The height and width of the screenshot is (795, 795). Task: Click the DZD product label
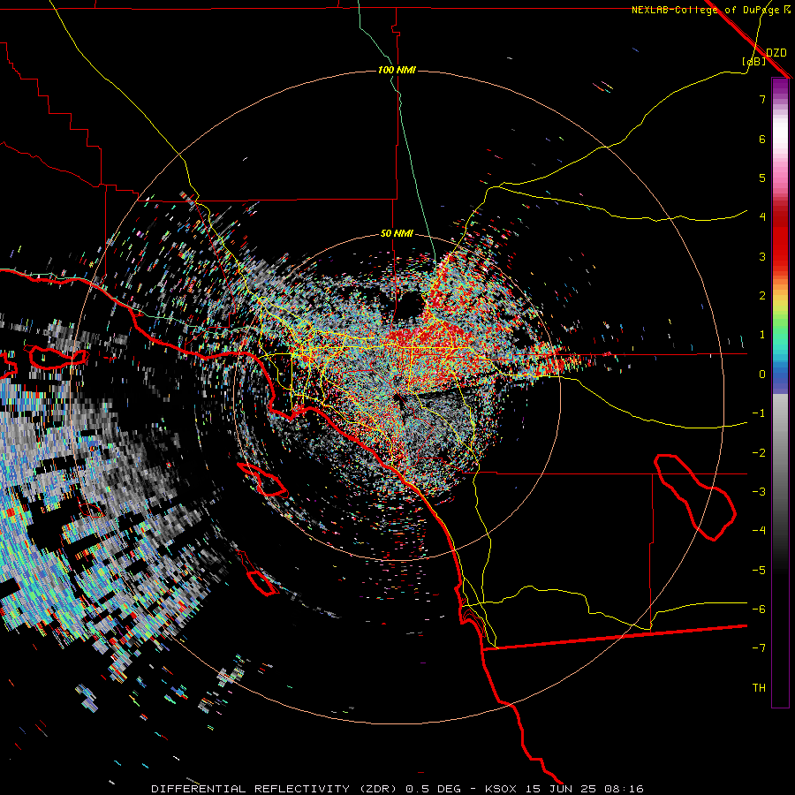[776, 53]
